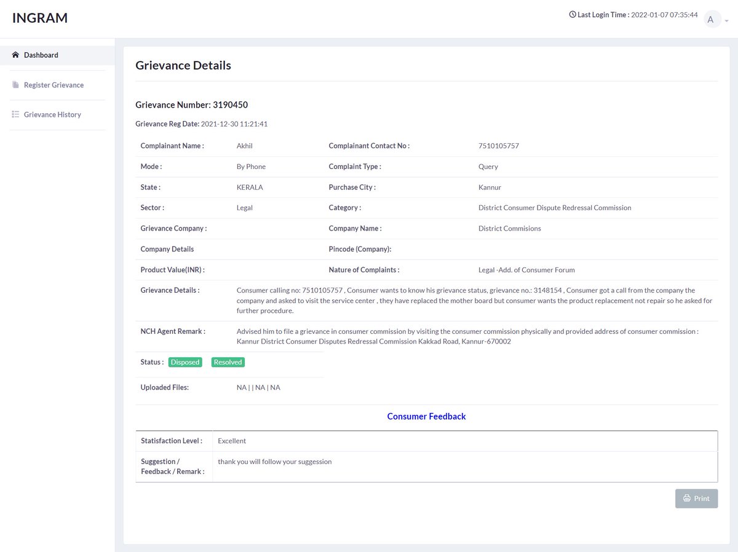This screenshot has height=552, width=738.
Task: Click the Uploaded Files NA value
Action: pos(258,388)
